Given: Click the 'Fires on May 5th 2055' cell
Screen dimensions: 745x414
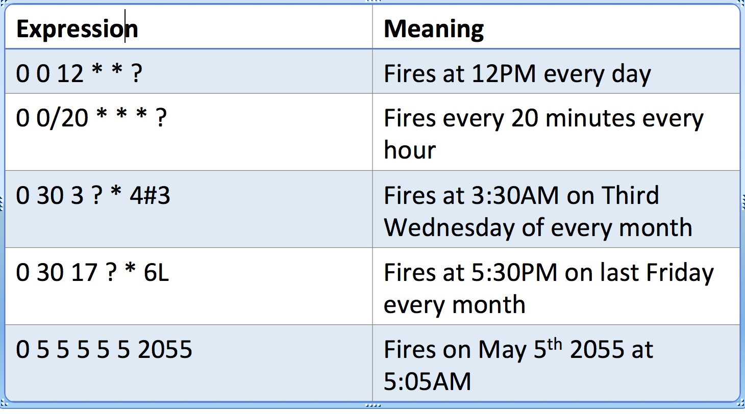Looking at the screenshot, I should tap(556, 363).
